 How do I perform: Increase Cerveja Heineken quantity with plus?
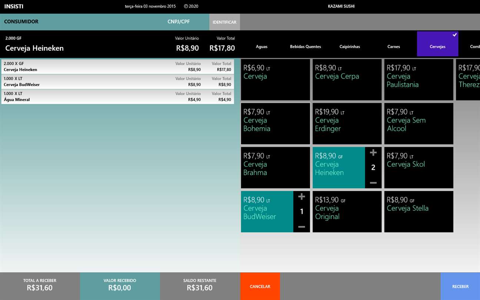pyautogui.click(x=373, y=153)
